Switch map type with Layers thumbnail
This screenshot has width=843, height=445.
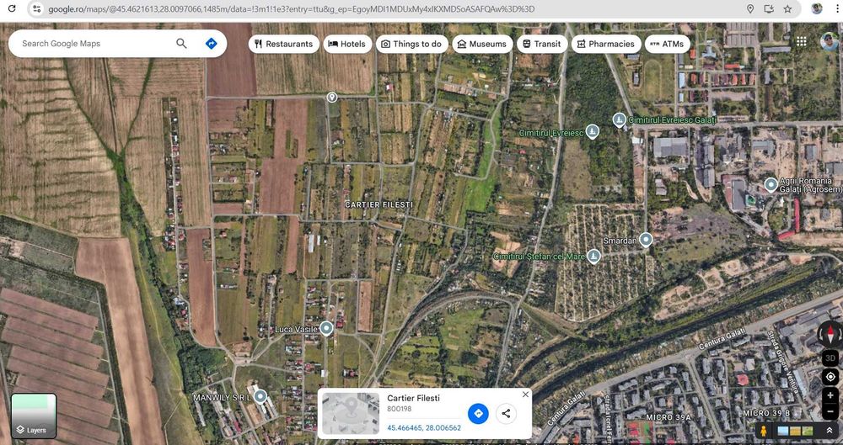point(34,416)
